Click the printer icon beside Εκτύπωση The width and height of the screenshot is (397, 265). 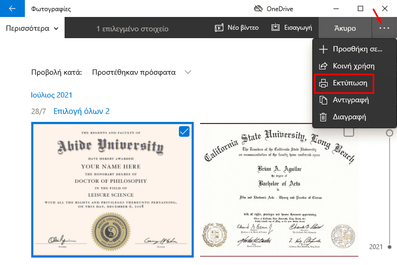323,83
